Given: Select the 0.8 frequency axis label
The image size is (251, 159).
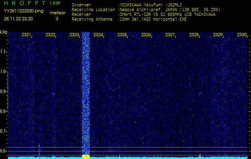Looking at the screenshot, I should (4, 111).
